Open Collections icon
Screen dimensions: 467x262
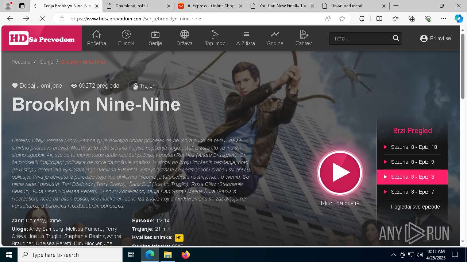(412, 19)
